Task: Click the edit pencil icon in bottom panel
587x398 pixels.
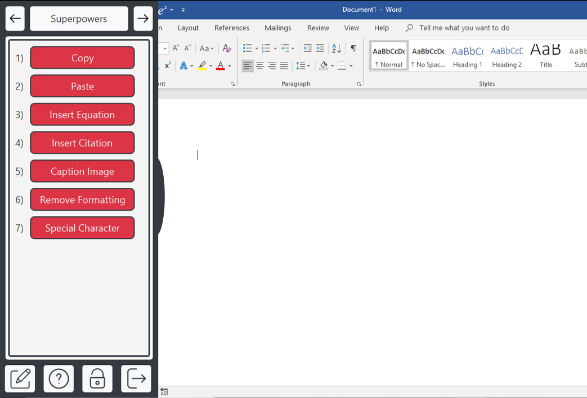Action: [x=20, y=378]
